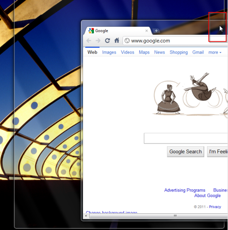Screen dimensions: 228x230
Task: Click the browser Back arrow
Action: [89, 41]
